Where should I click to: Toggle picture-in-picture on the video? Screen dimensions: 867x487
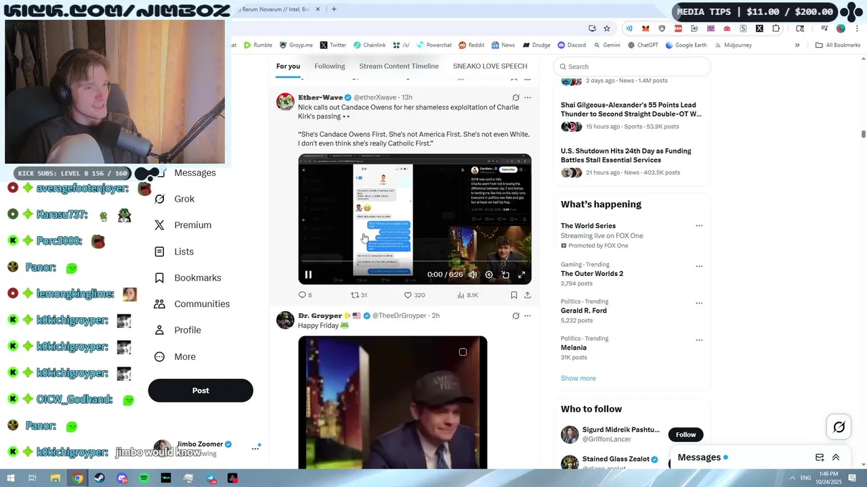[505, 275]
